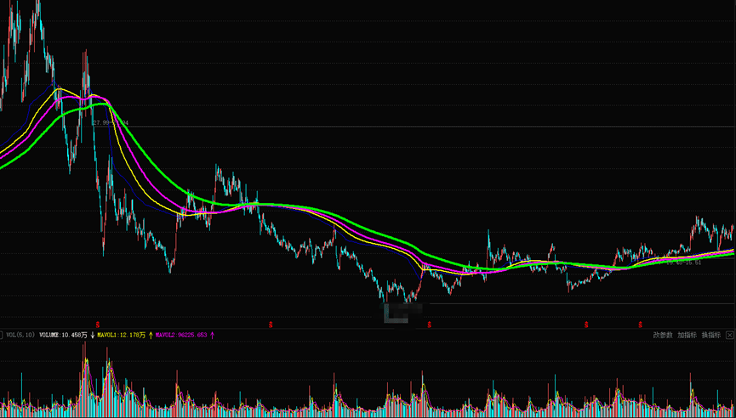
Task: Open 改参数 to modify indicator parameters
Action: coord(662,336)
